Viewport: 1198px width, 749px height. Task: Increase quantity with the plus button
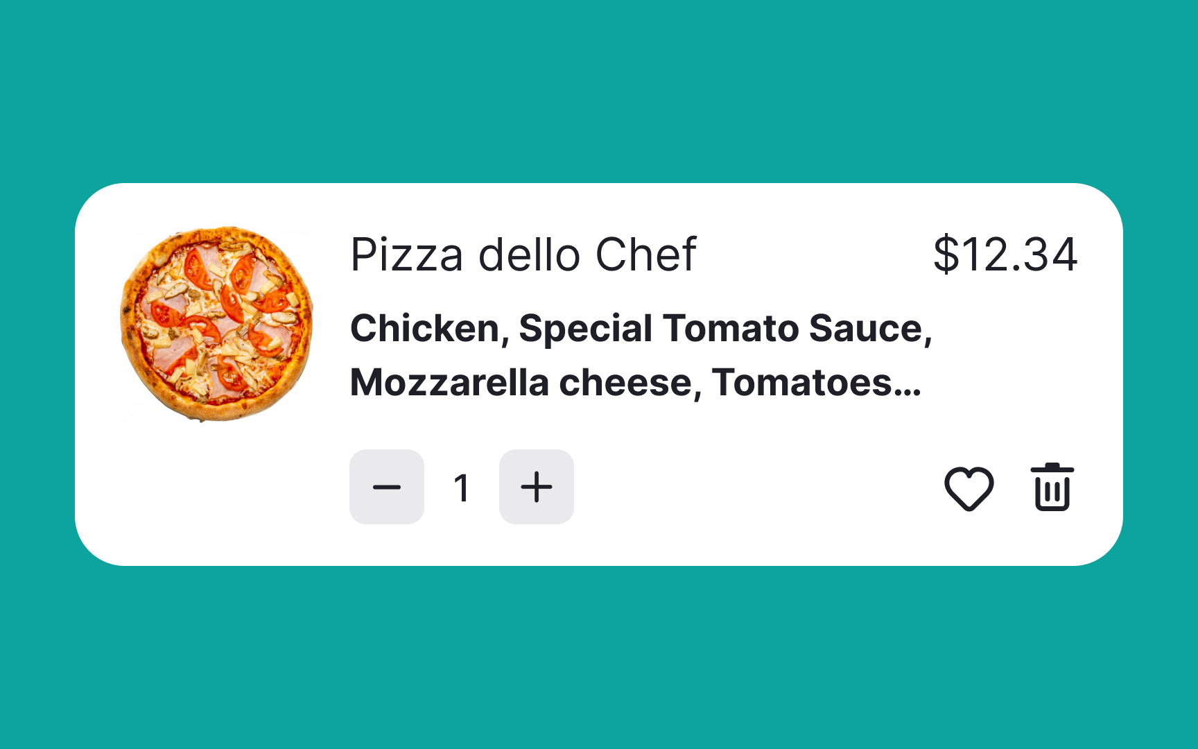pos(537,487)
